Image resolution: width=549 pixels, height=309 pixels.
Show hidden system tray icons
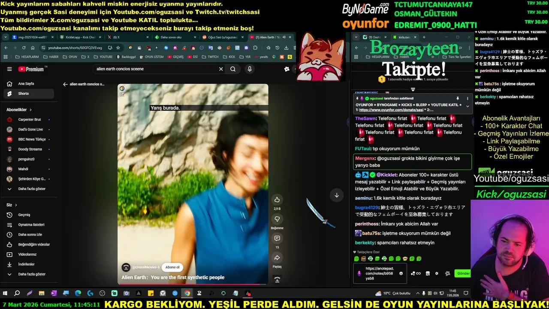pyautogui.click(x=417, y=294)
